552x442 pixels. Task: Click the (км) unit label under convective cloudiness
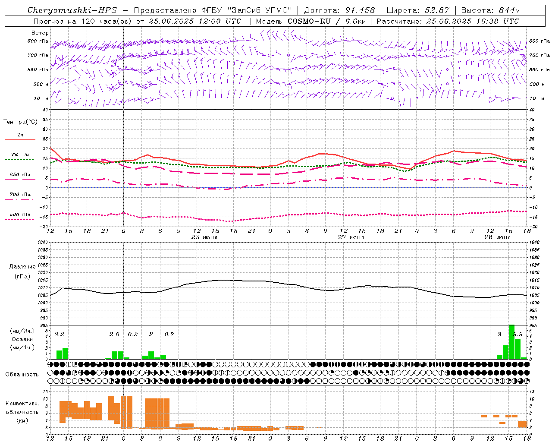22,420
